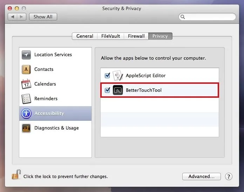Click the Accessibility figure icon
The width and height of the screenshot is (244, 192).
pyautogui.click(x=26, y=113)
